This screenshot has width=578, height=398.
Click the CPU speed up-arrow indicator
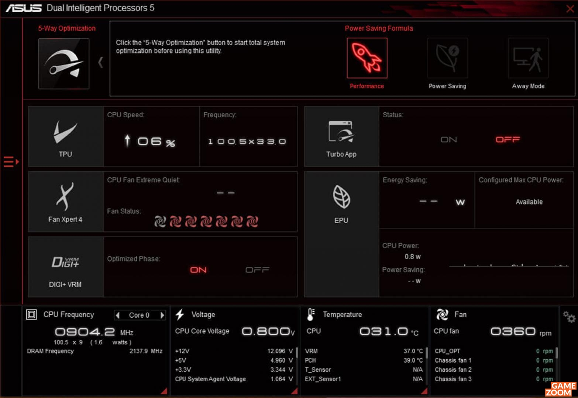[x=127, y=141]
